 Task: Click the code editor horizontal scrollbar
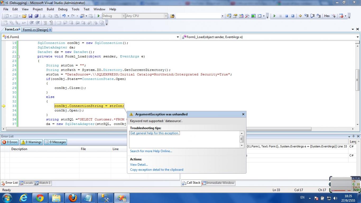159,129
